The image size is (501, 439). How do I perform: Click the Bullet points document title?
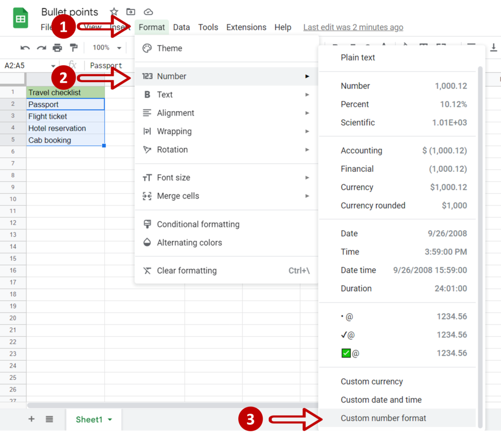click(x=69, y=12)
